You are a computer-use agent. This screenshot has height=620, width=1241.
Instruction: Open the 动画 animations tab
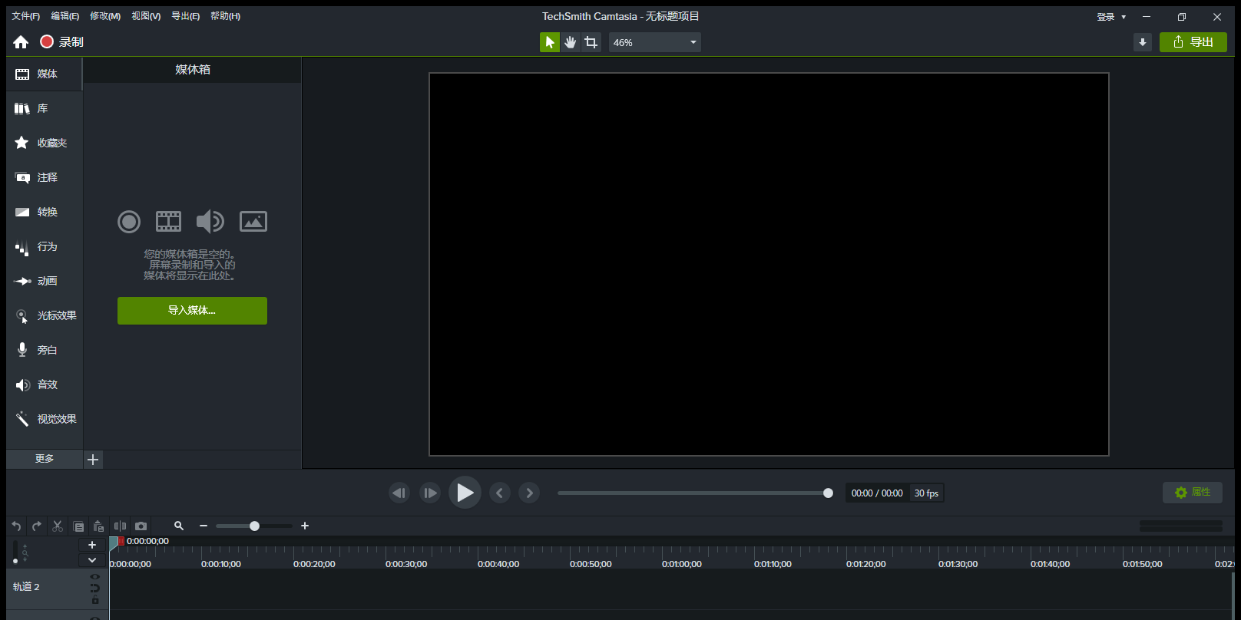point(45,281)
